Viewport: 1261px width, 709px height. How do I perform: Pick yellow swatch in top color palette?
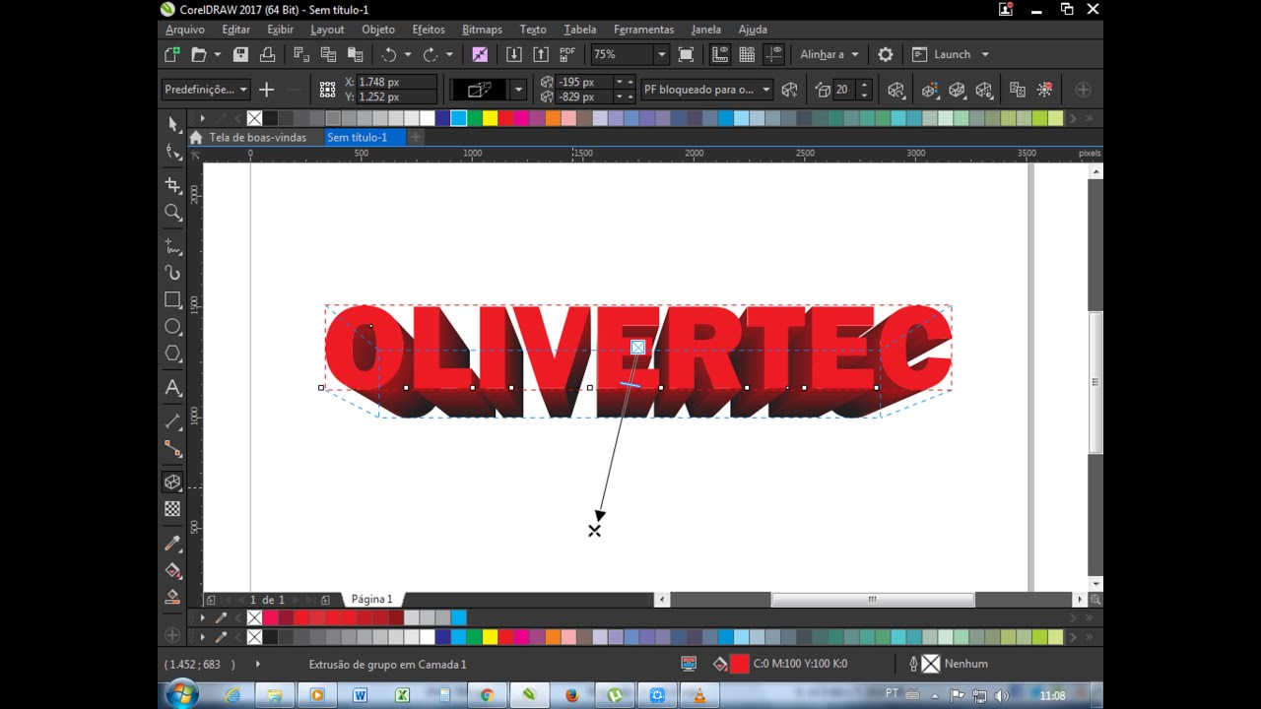491,118
